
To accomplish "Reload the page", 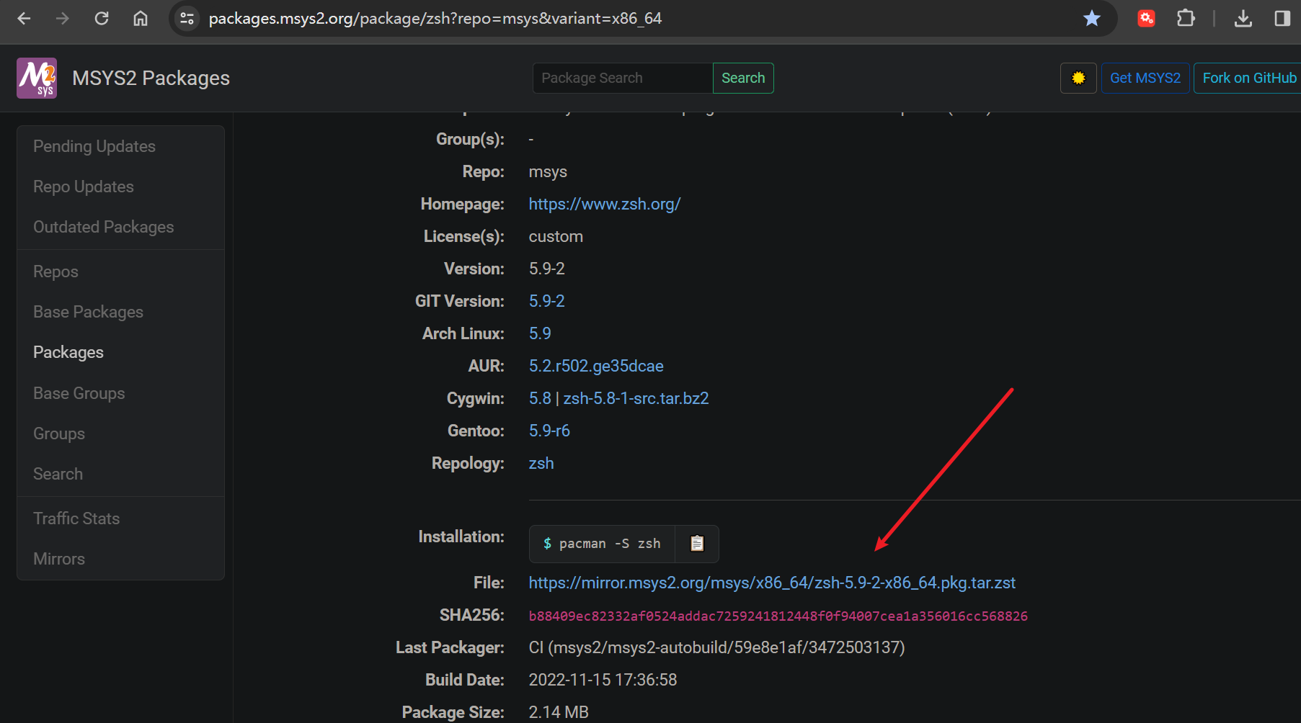I will pyautogui.click(x=102, y=19).
